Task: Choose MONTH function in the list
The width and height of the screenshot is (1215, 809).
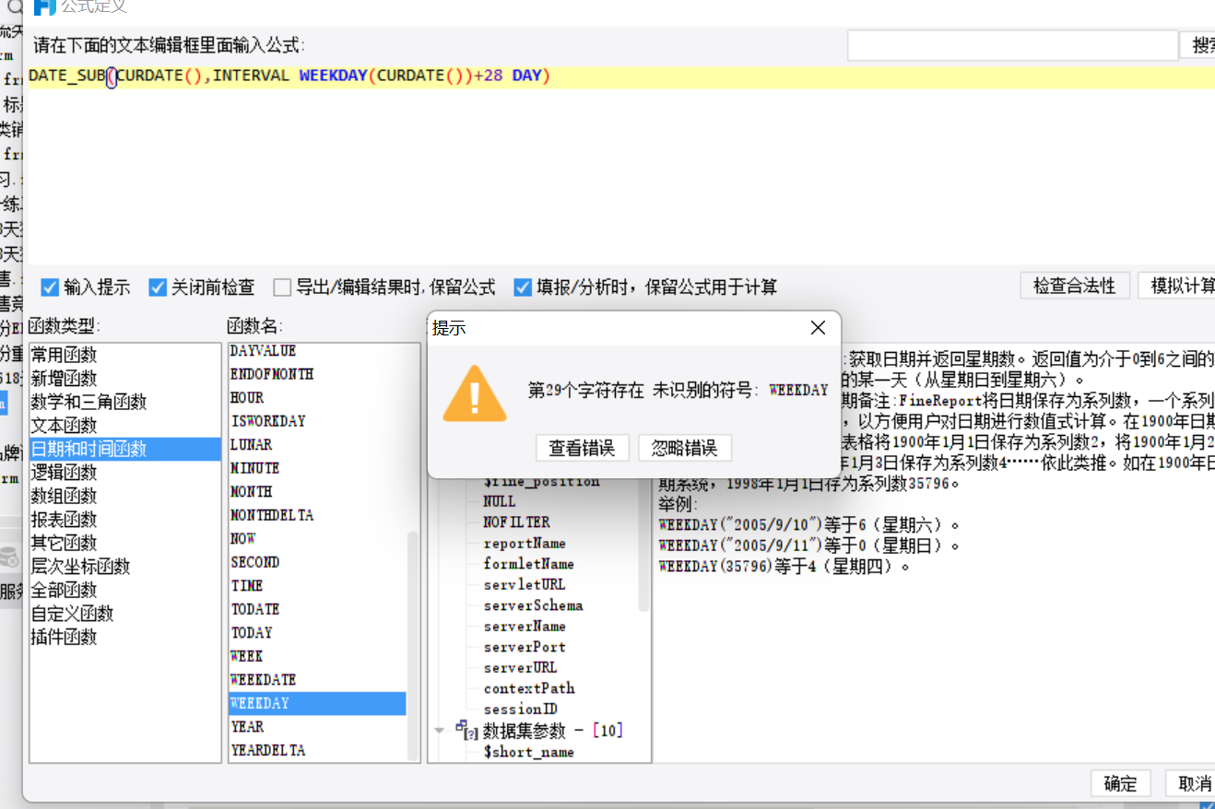Action: click(251, 492)
